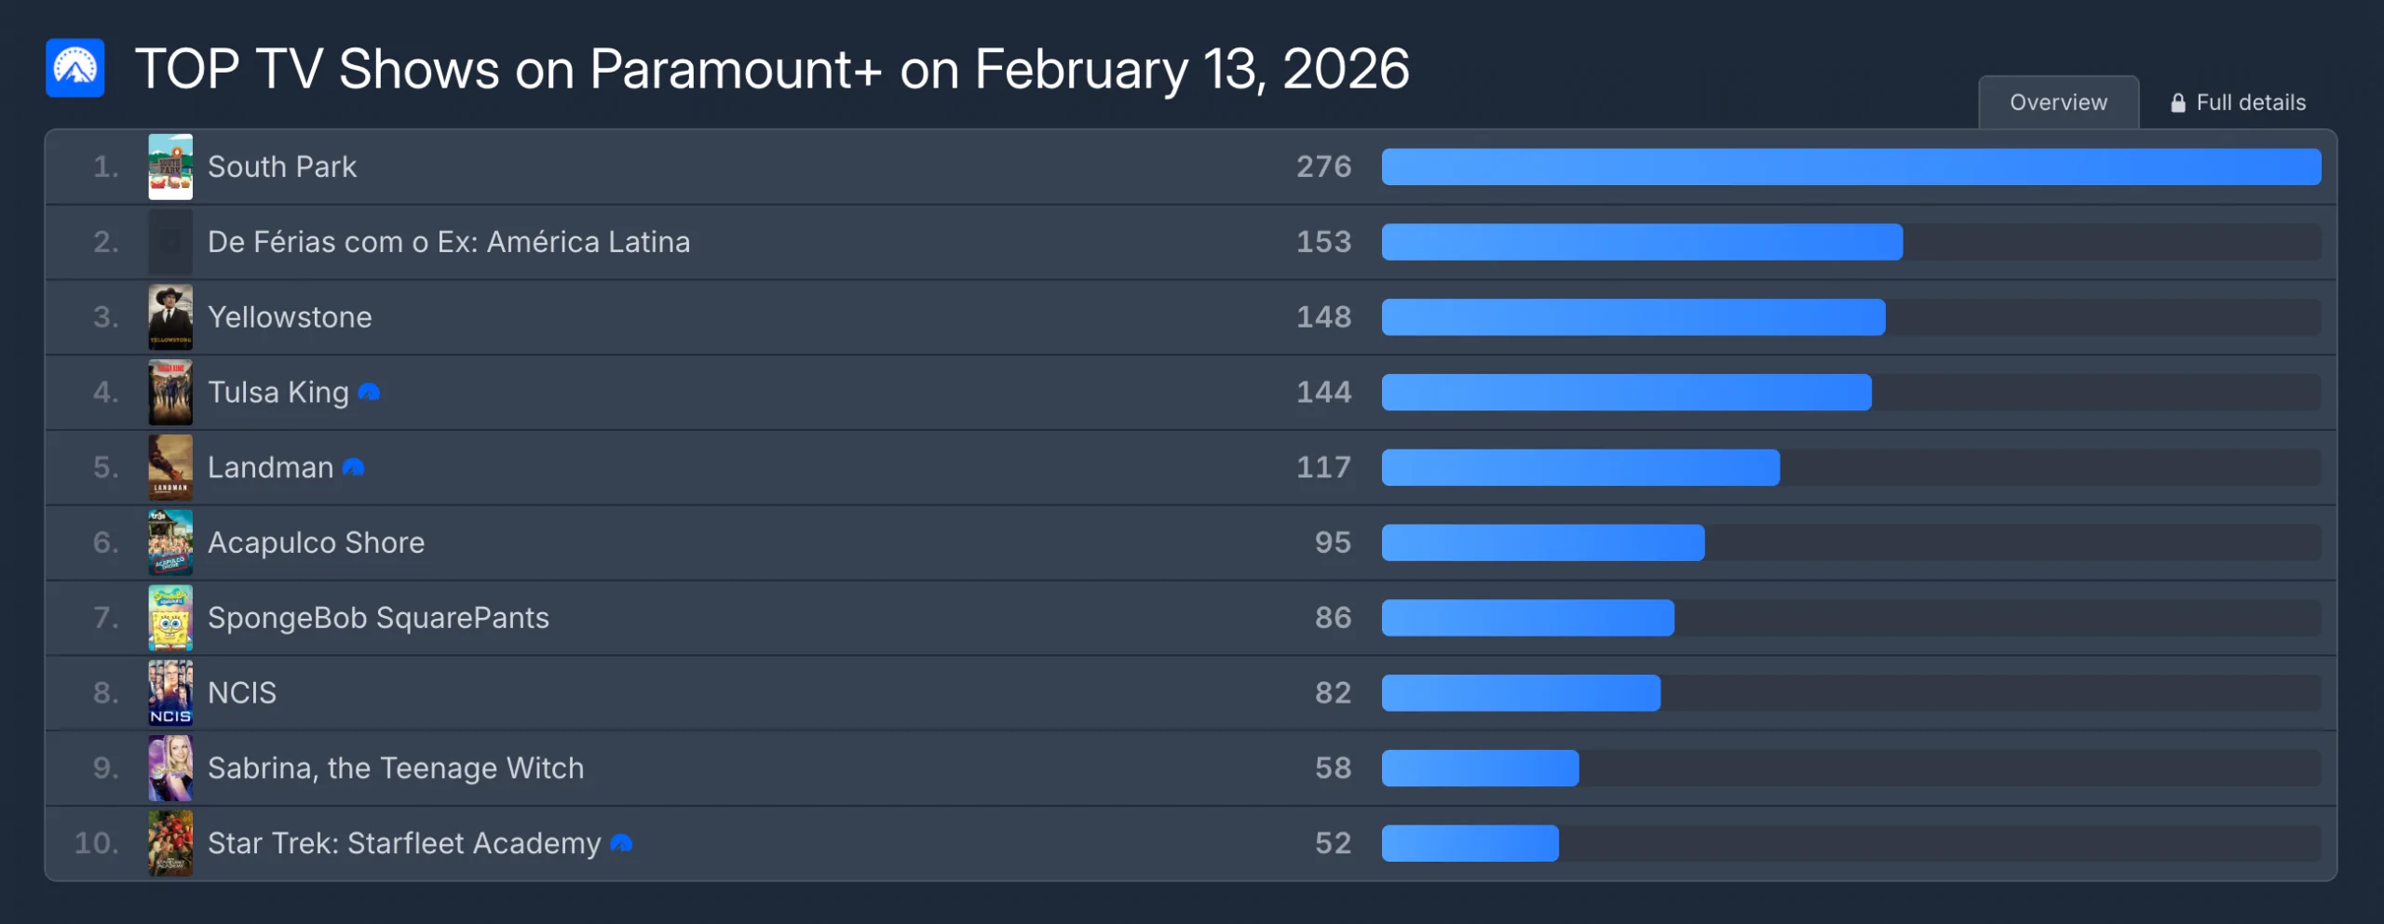The image size is (2384, 924).
Task: Click the Star Trek: Starfleet Academy title
Action: (404, 844)
